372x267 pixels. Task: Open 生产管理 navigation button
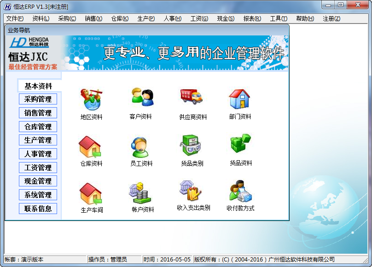coord(38,140)
